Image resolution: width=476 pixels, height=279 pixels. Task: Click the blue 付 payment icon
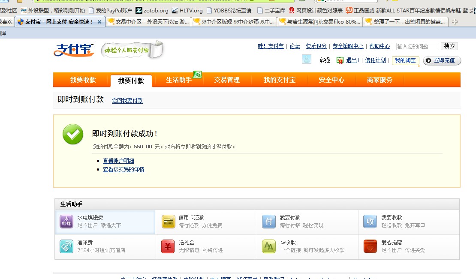[x=269, y=222]
